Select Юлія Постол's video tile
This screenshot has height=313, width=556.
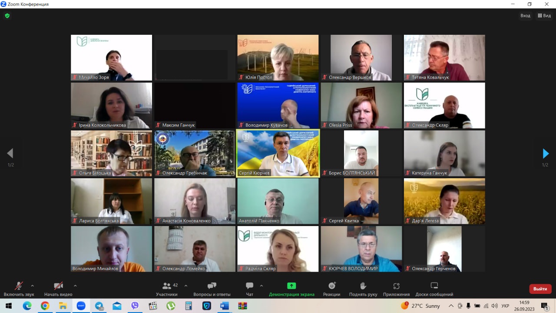click(x=278, y=58)
